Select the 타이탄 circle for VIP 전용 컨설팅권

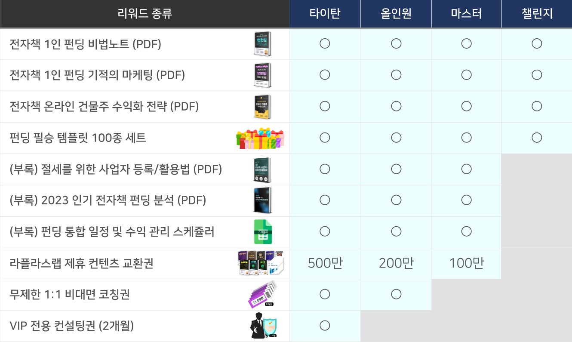click(x=325, y=326)
